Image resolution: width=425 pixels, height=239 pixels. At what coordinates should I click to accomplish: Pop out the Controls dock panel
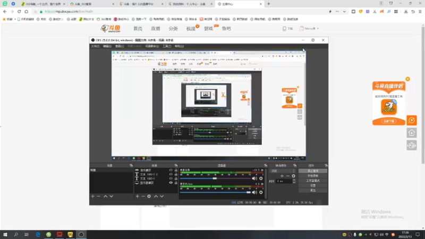coord(326,165)
